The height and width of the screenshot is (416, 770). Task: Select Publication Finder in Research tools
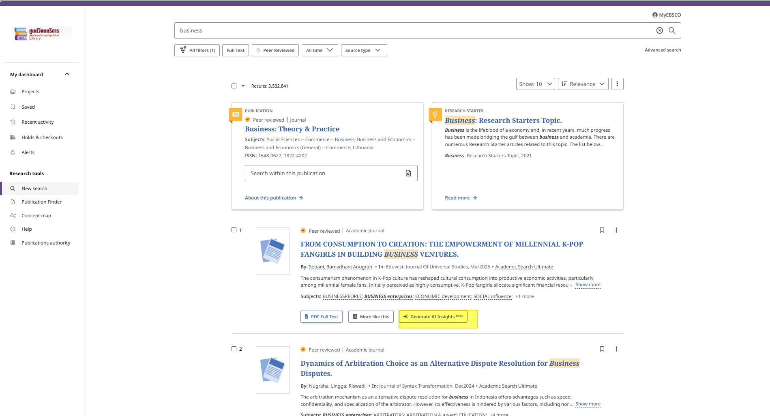pos(41,202)
